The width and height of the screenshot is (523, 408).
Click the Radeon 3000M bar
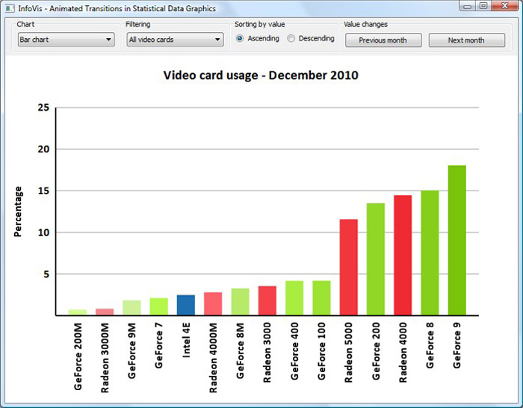pyautogui.click(x=105, y=312)
